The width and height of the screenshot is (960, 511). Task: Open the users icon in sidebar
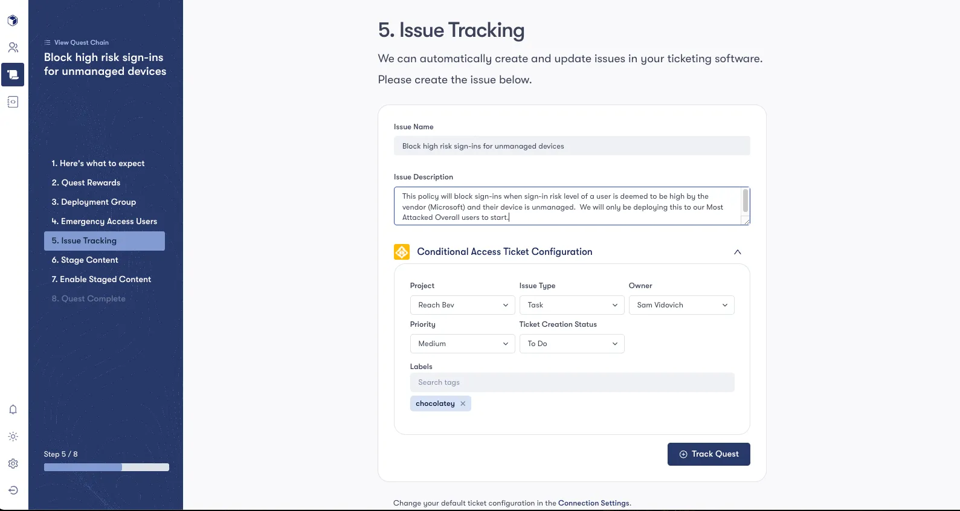click(13, 47)
